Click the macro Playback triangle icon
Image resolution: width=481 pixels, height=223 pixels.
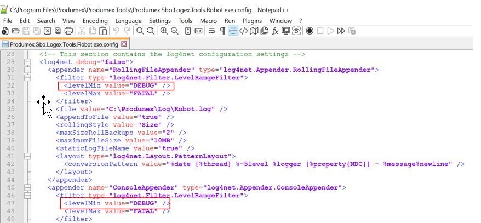tap(330, 31)
